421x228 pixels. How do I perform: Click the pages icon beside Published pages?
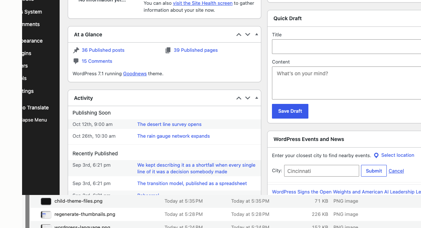tap(168, 50)
